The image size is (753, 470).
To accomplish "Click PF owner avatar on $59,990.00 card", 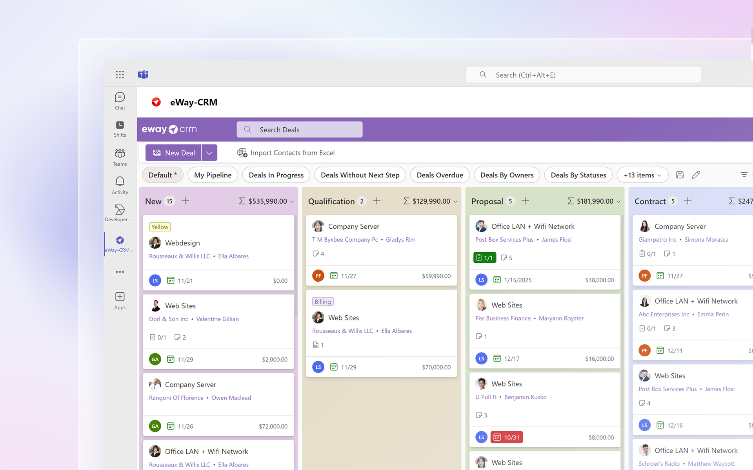I will tap(318, 276).
